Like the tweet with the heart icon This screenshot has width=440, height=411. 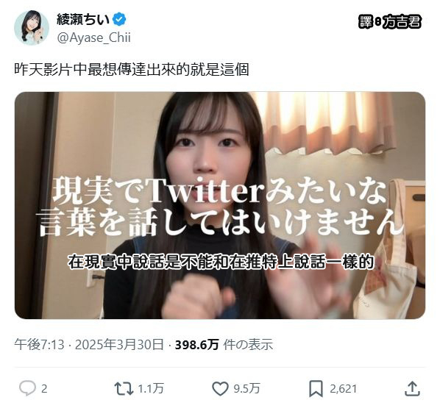pyautogui.click(x=220, y=388)
